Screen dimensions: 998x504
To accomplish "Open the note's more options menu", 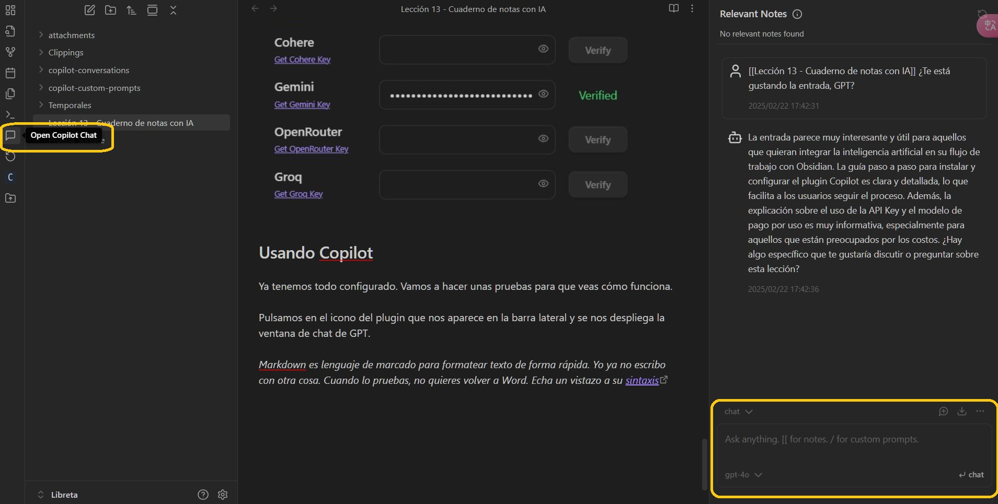I will coord(692,8).
